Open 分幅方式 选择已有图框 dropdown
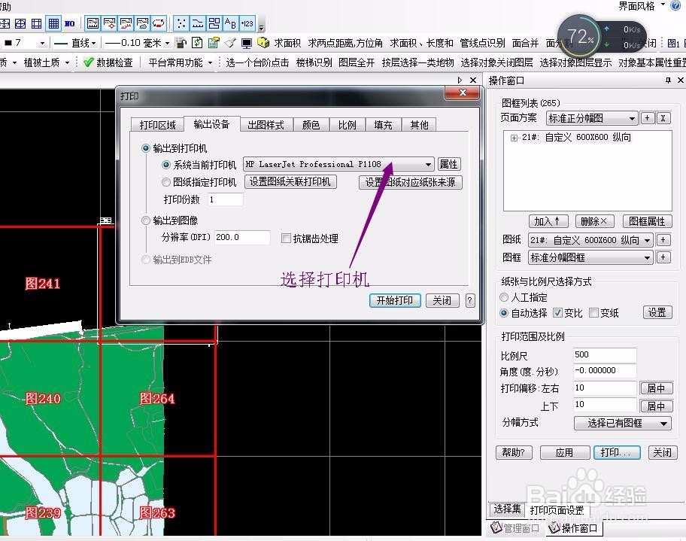This screenshot has height=541, width=686. click(663, 424)
